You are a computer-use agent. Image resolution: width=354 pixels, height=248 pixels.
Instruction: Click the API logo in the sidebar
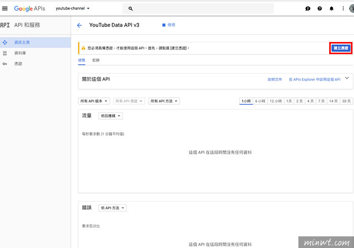[5, 25]
